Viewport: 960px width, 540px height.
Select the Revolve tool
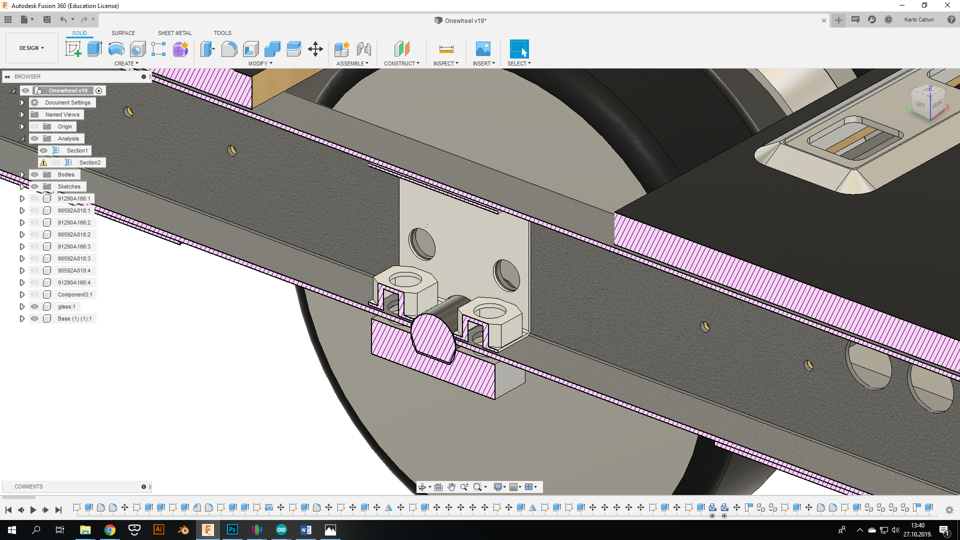tap(116, 49)
